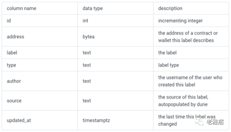
Task: Click the 'autopopulated by dune' description text
Action: (x=183, y=104)
